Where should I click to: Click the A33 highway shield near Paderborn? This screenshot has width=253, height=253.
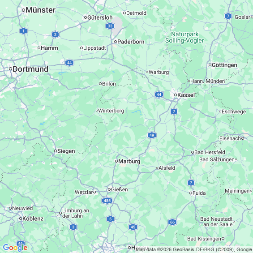click(110, 26)
